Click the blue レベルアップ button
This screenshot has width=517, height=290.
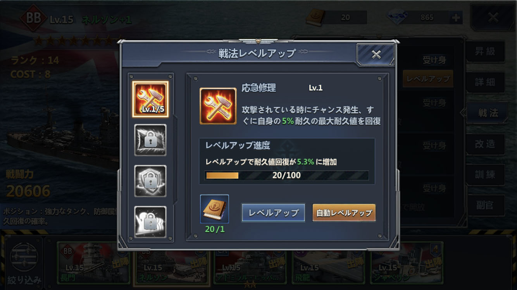click(x=273, y=213)
